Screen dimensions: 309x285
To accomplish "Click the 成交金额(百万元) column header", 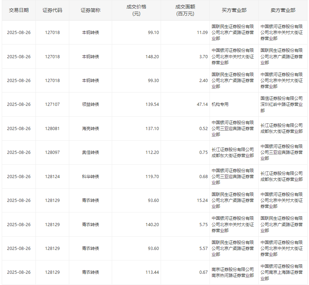I will pos(185,10).
